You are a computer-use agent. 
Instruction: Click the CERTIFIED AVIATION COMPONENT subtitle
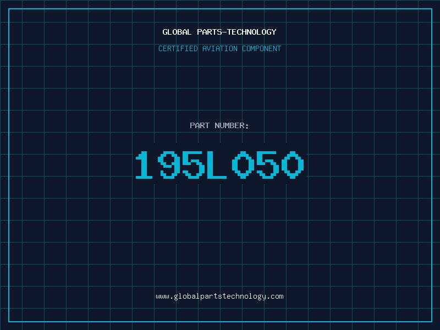pyautogui.click(x=219, y=48)
